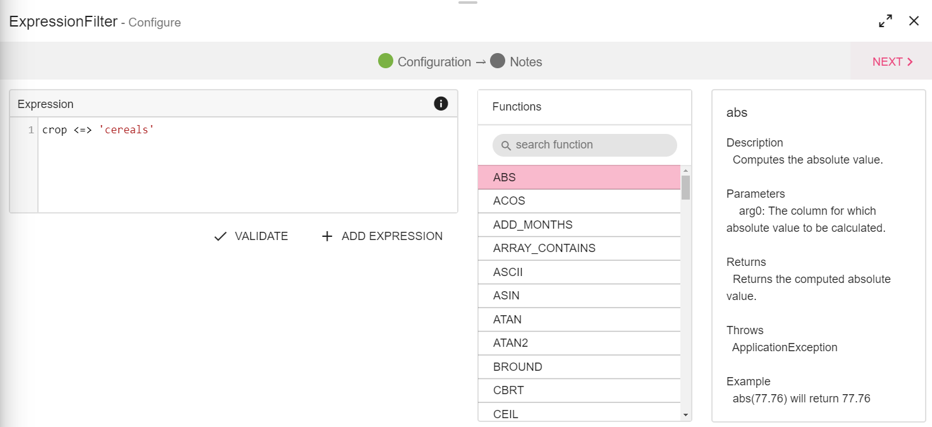Click the expression info icon
The image size is (932, 427).
pos(441,104)
